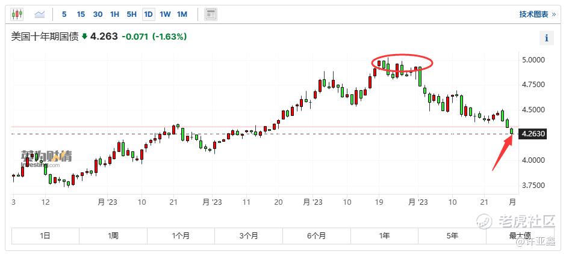
Task: Select the 1W interval
Action: click(165, 14)
